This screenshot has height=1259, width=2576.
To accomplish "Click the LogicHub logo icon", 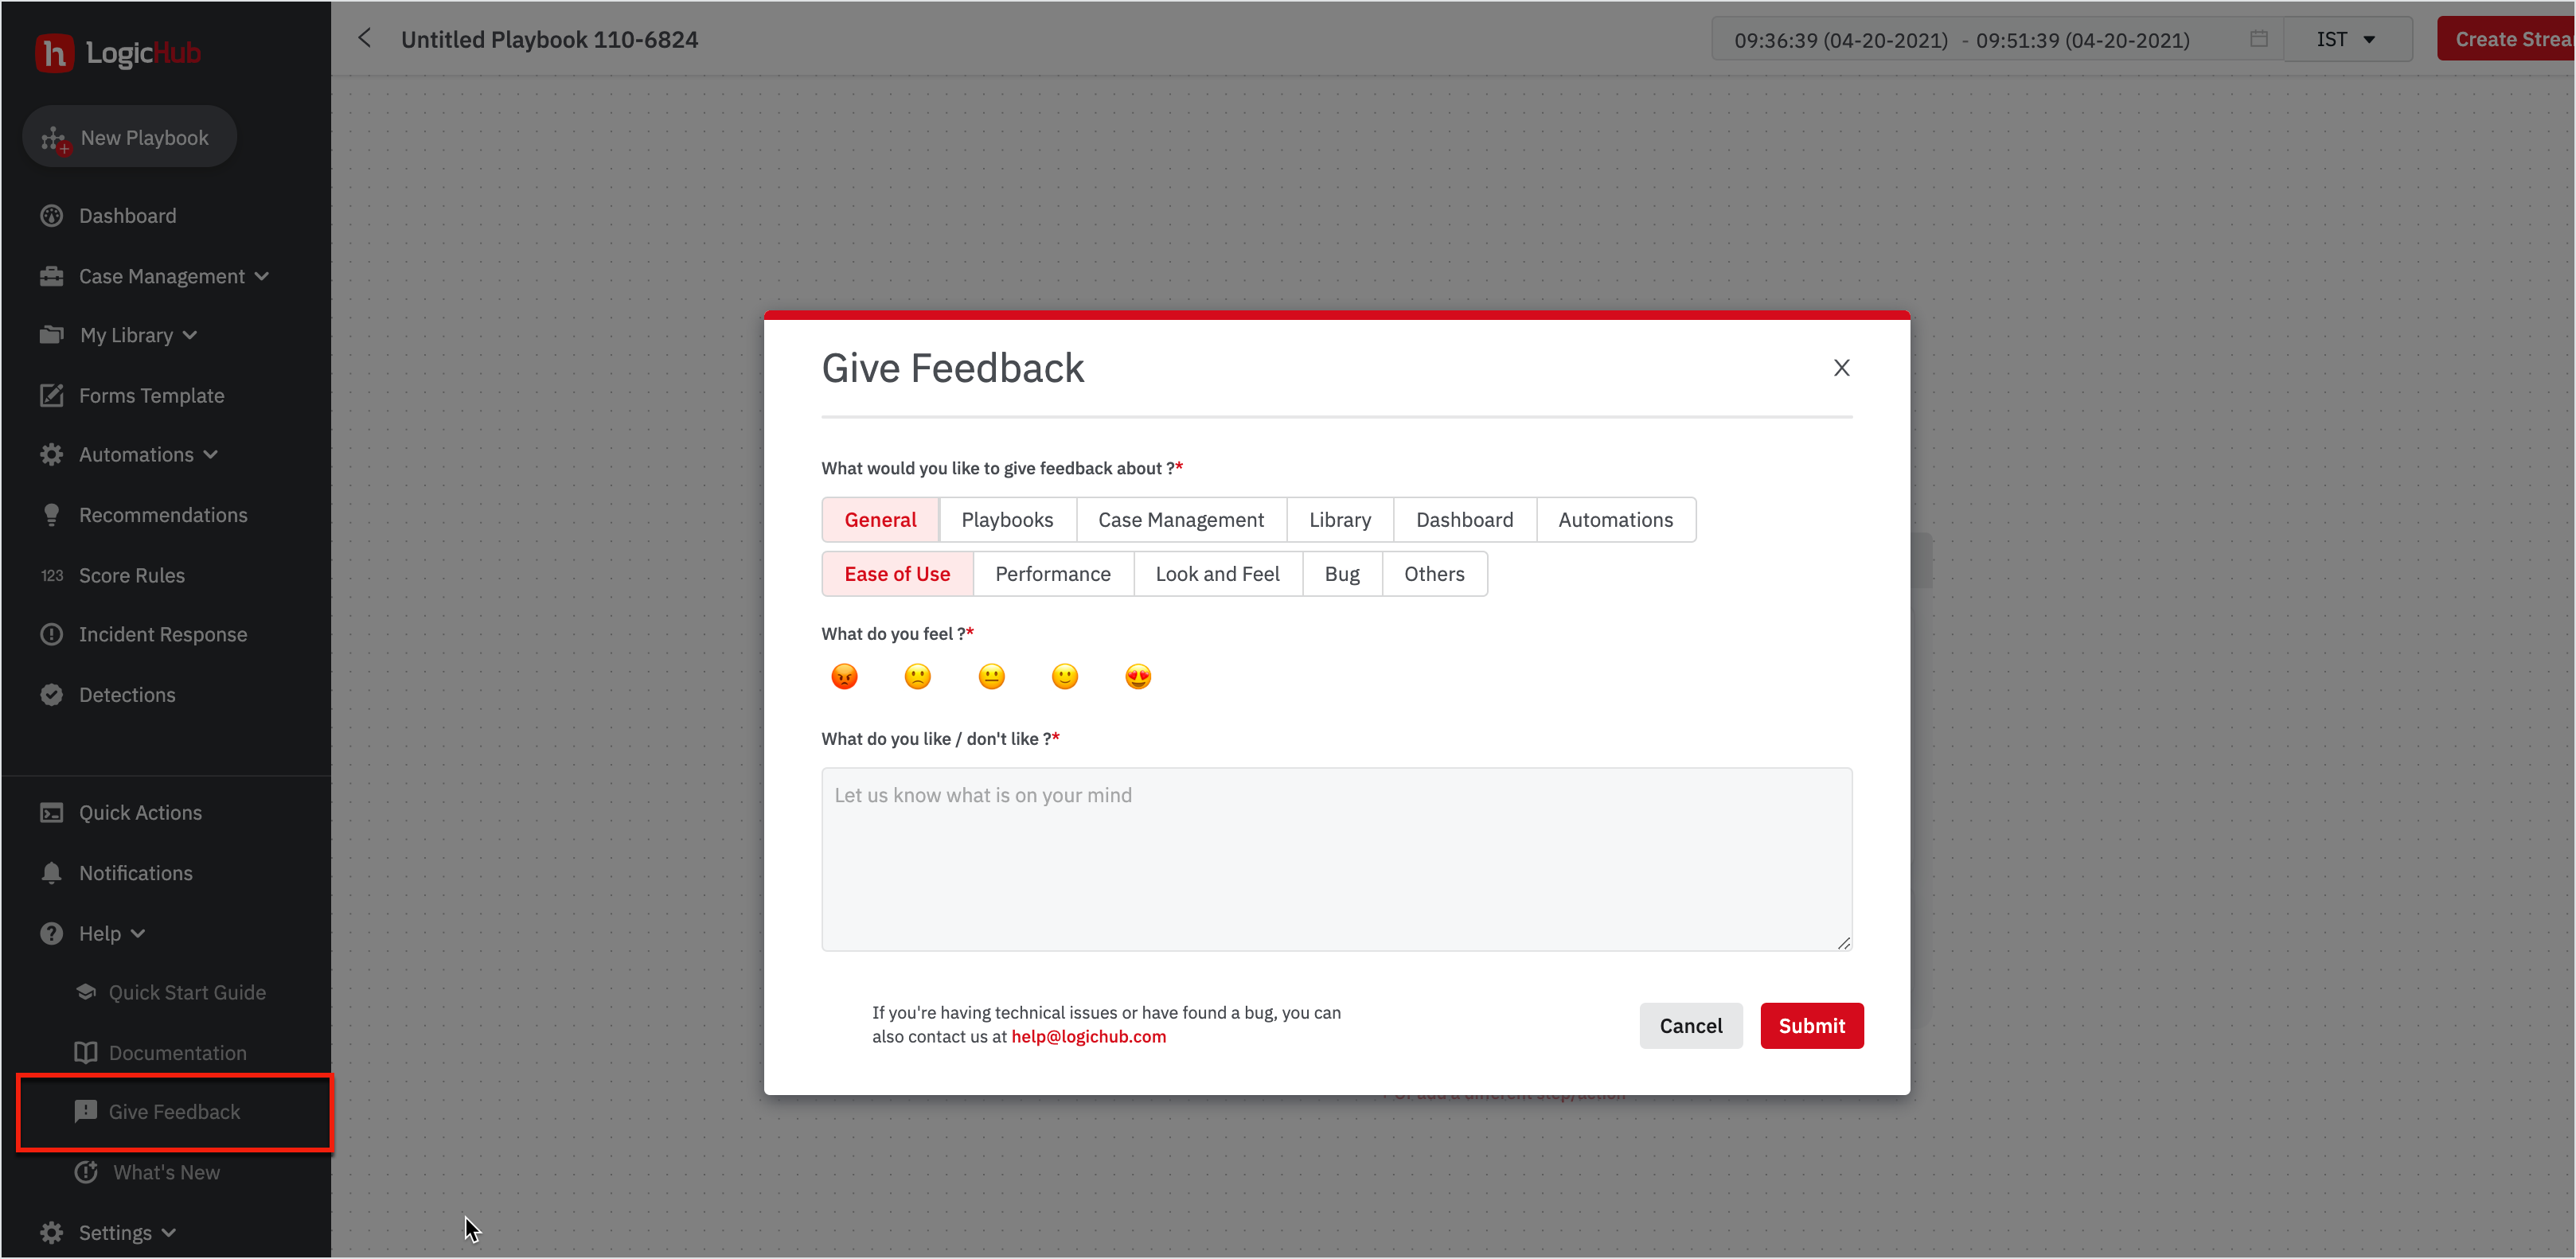I will (54, 52).
